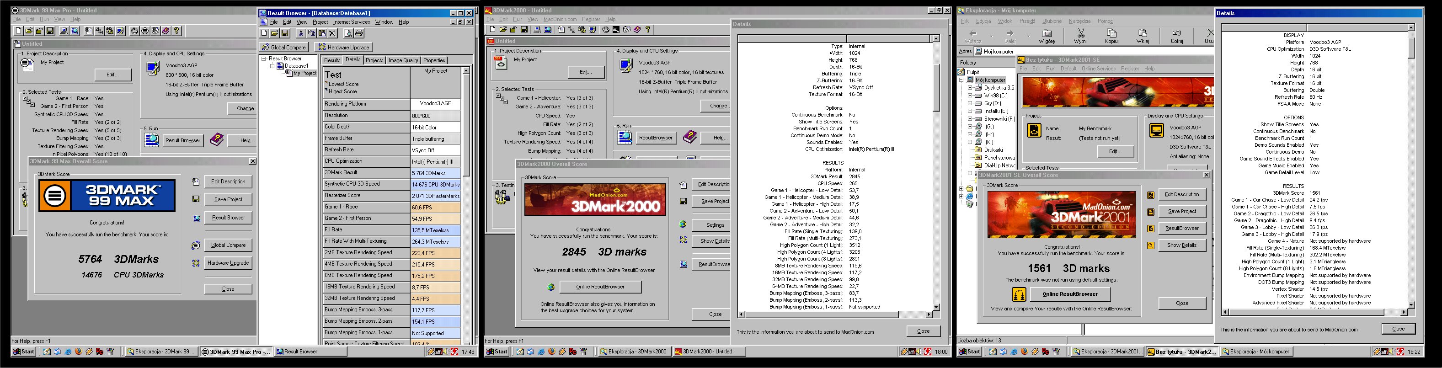The image size is (1442, 368).
Task: Collapse root Result Browser tree node
Action: click(264, 58)
